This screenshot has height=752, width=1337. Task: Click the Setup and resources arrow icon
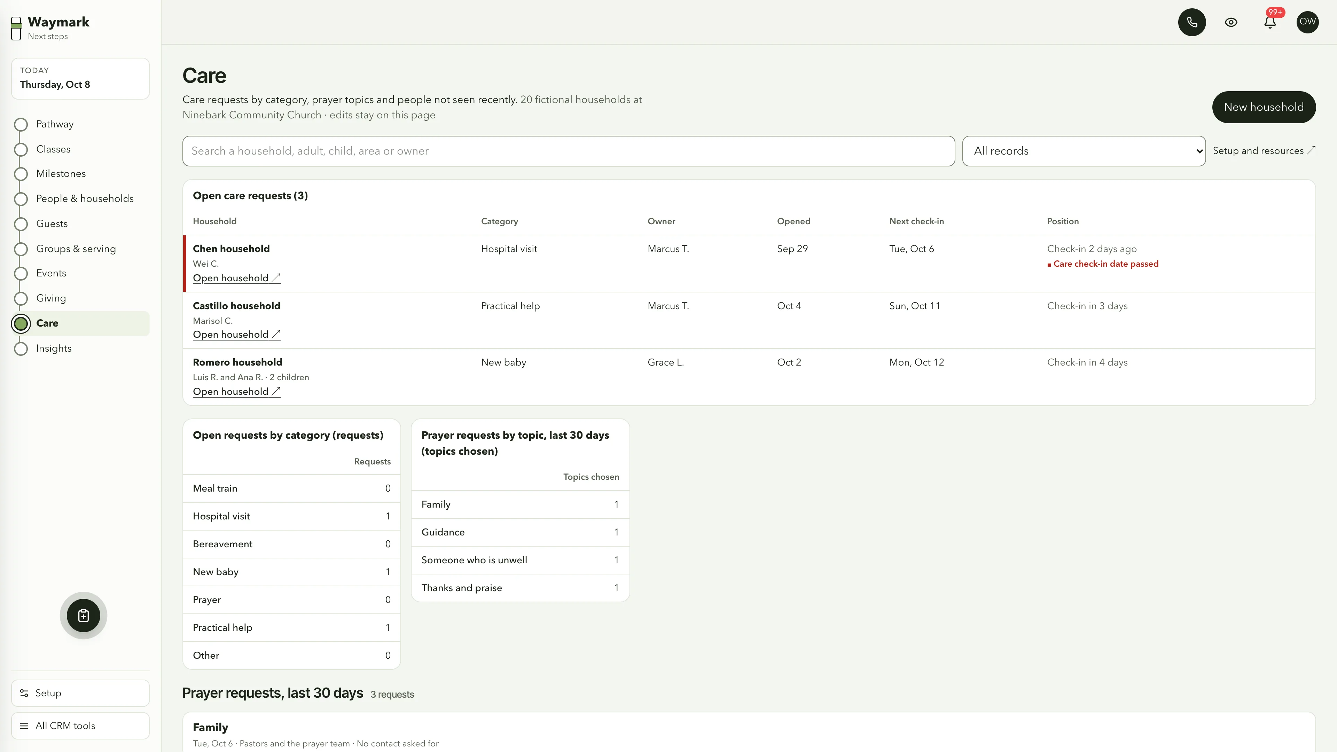(x=1311, y=150)
